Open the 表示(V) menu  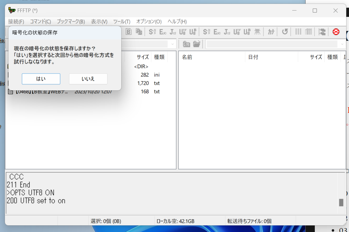(x=99, y=21)
